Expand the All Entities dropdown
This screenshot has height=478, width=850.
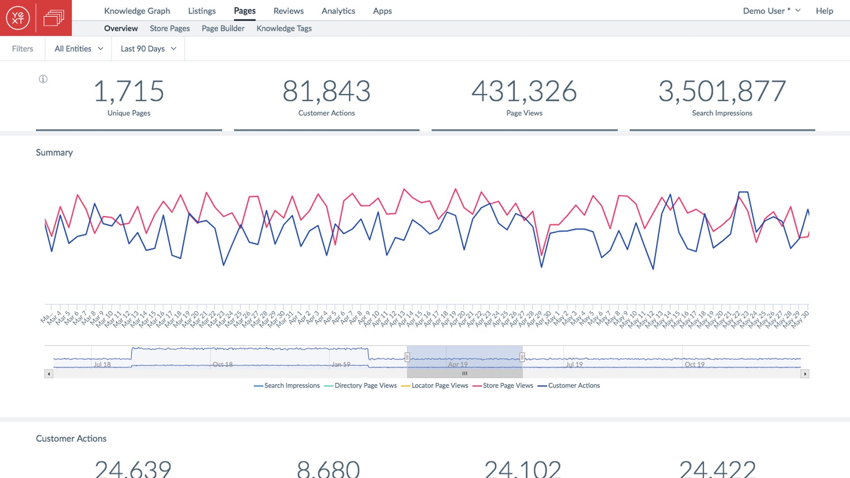78,49
